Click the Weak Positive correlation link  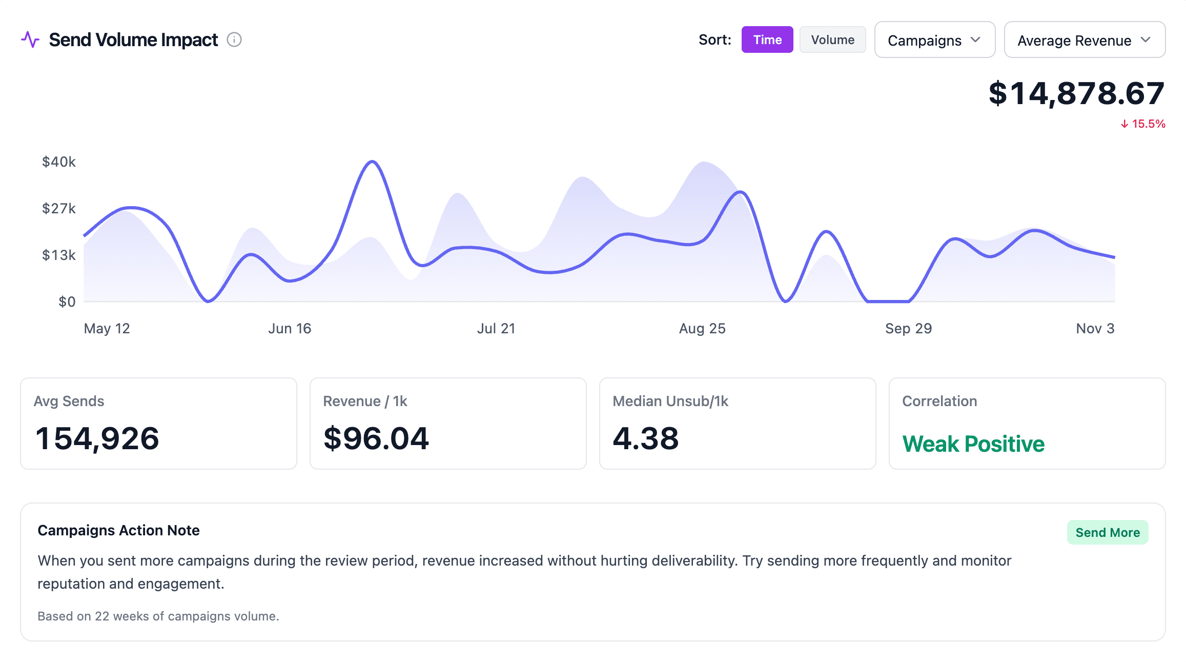974,443
